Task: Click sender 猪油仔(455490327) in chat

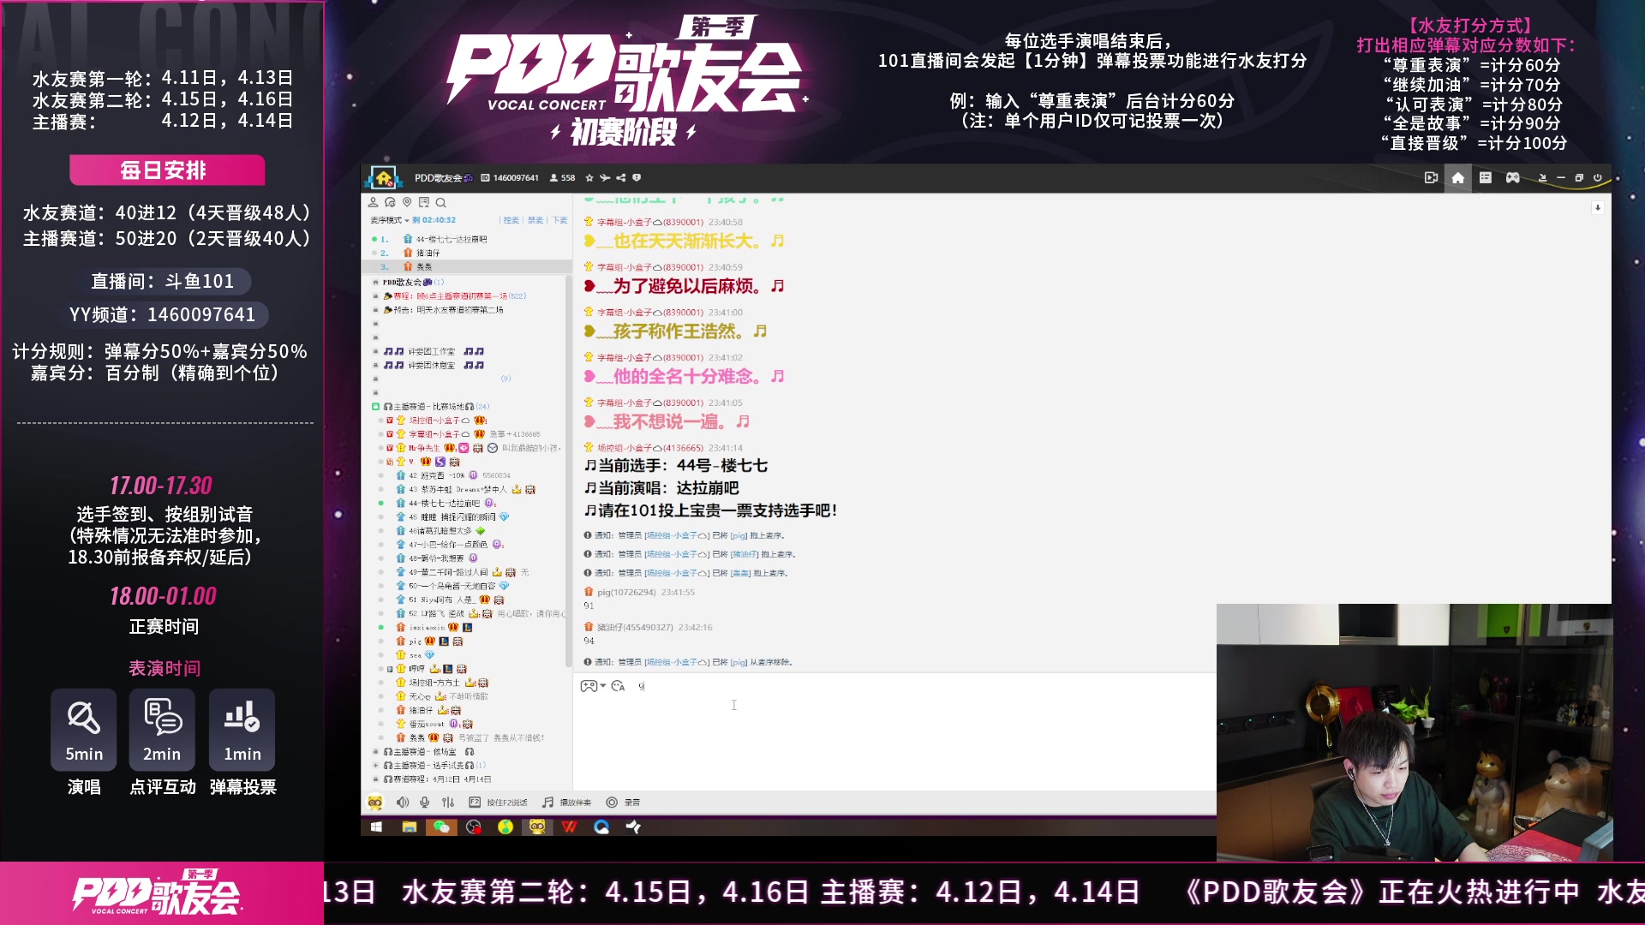Action: pyautogui.click(x=634, y=627)
